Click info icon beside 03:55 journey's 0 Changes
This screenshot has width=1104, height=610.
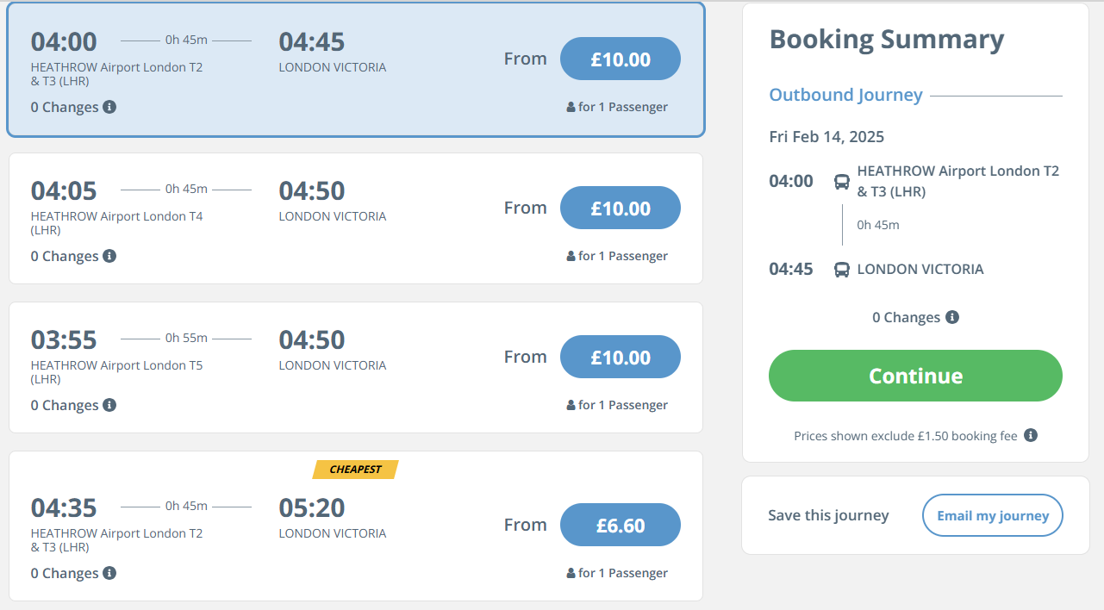click(x=109, y=405)
